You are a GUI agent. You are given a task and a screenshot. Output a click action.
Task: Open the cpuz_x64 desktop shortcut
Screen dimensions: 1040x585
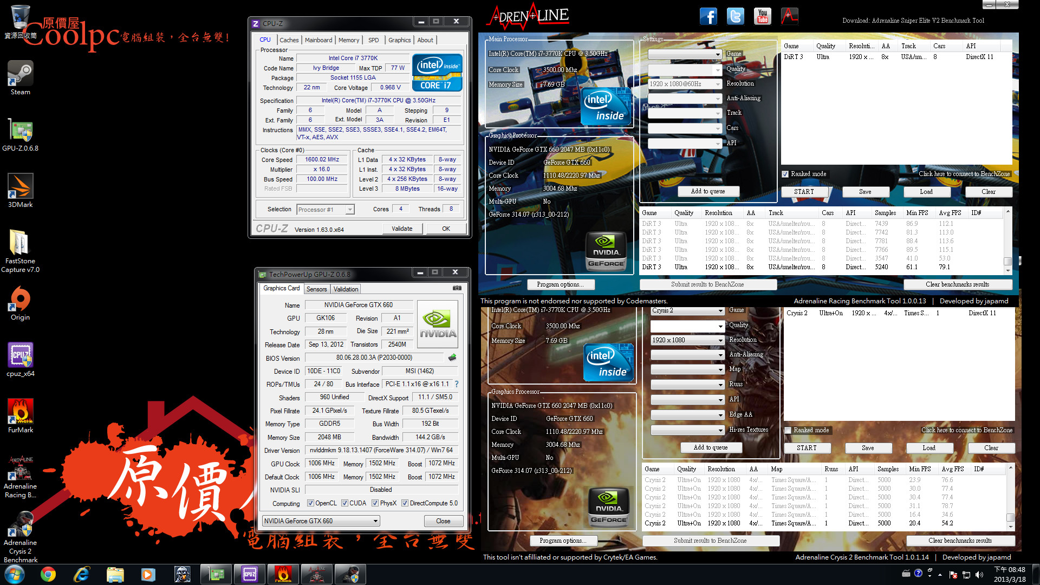[x=20, y=360]
